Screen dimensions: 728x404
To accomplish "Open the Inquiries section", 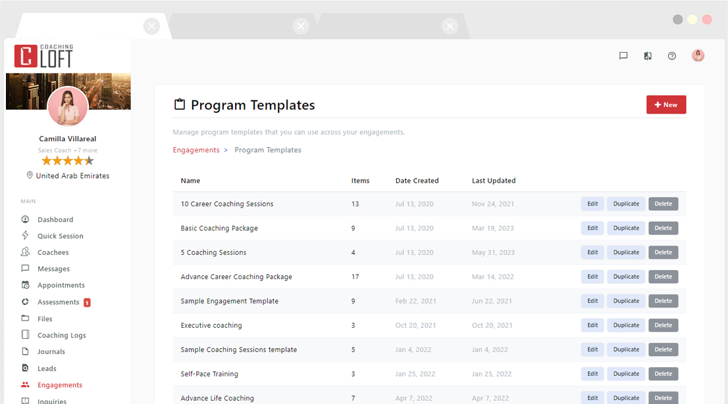I will (x=52, y=401).
